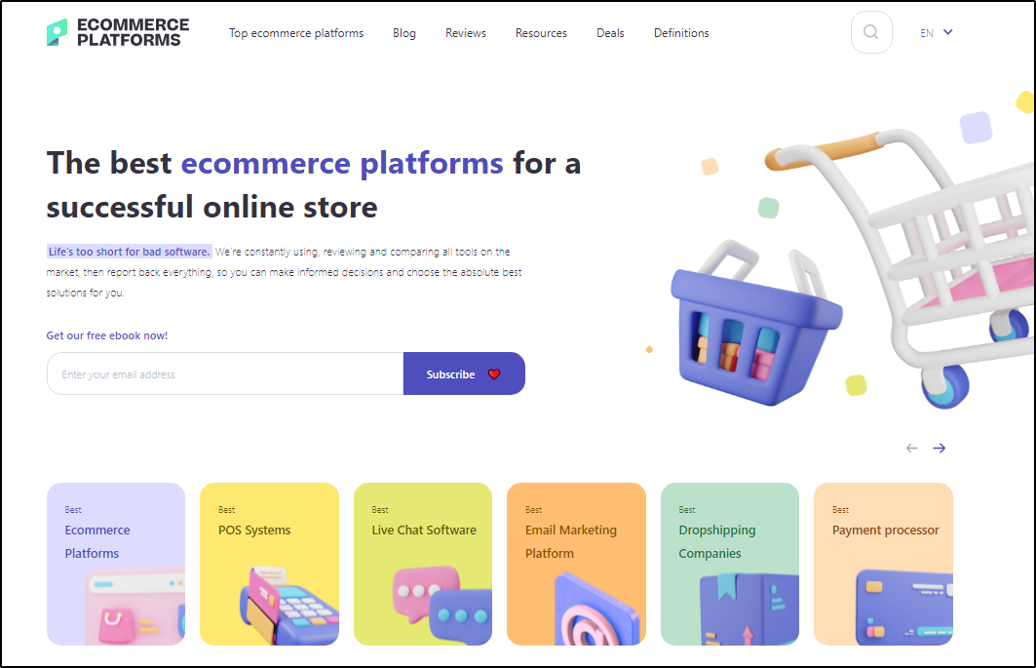
Task: Open the Deals link
Action: [610, 33]
